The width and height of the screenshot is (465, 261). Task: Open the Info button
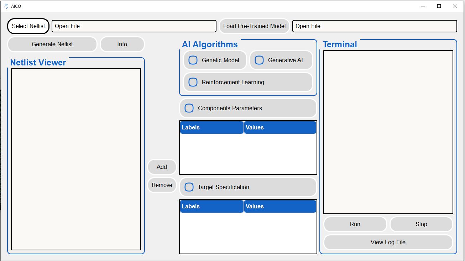point(122,44)
